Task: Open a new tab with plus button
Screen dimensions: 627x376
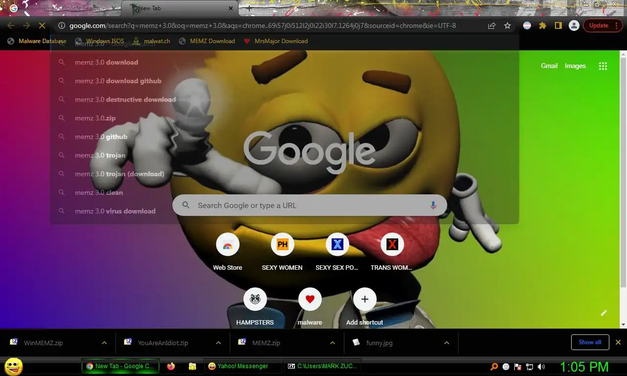Action: coord(249,8)
